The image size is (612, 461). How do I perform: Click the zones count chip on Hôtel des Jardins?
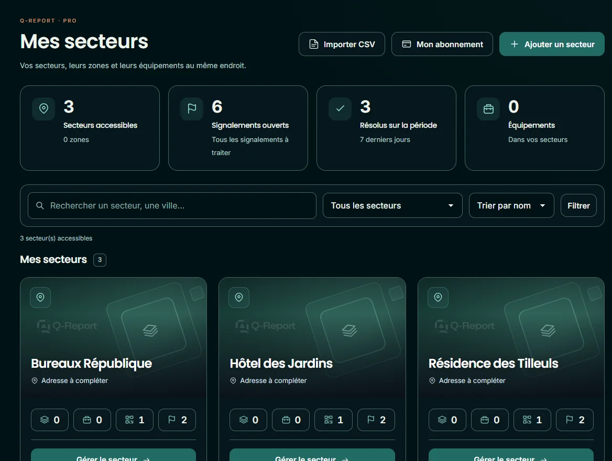(x=248, y=420)
